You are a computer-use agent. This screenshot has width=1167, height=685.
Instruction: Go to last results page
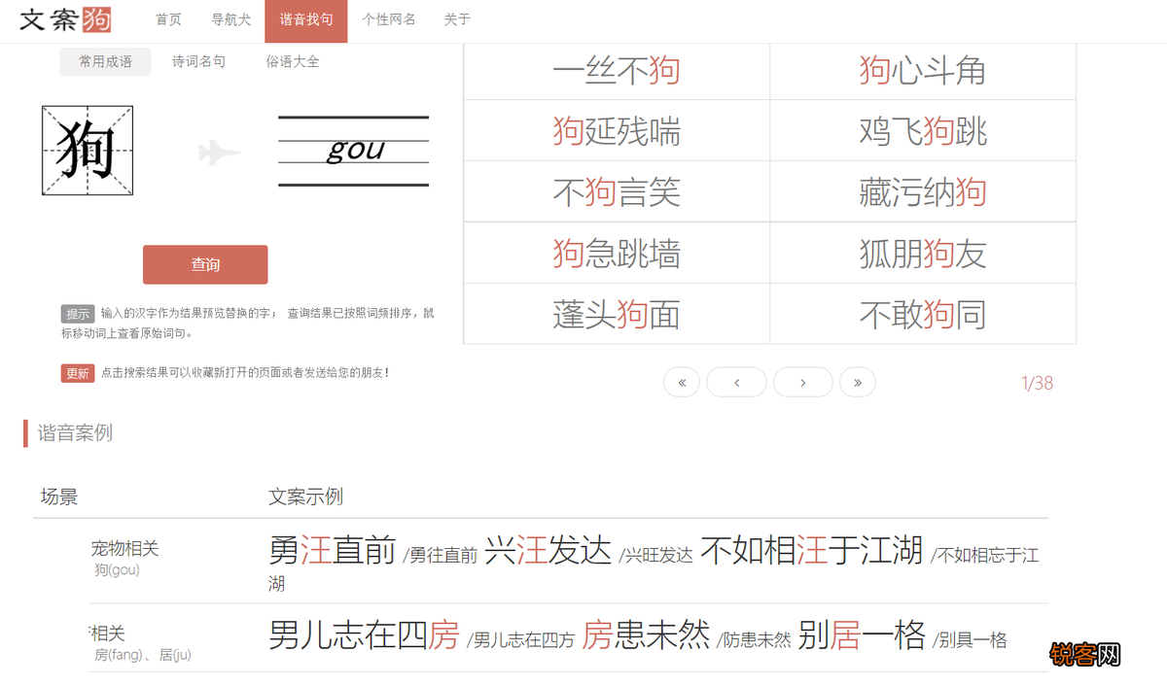[x=858, y=382]
